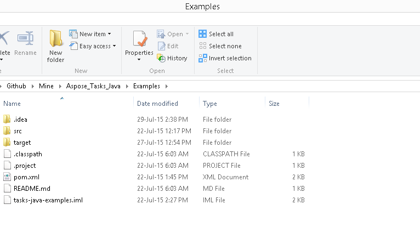Click Invert selection in ribbon

coord(225,58)
